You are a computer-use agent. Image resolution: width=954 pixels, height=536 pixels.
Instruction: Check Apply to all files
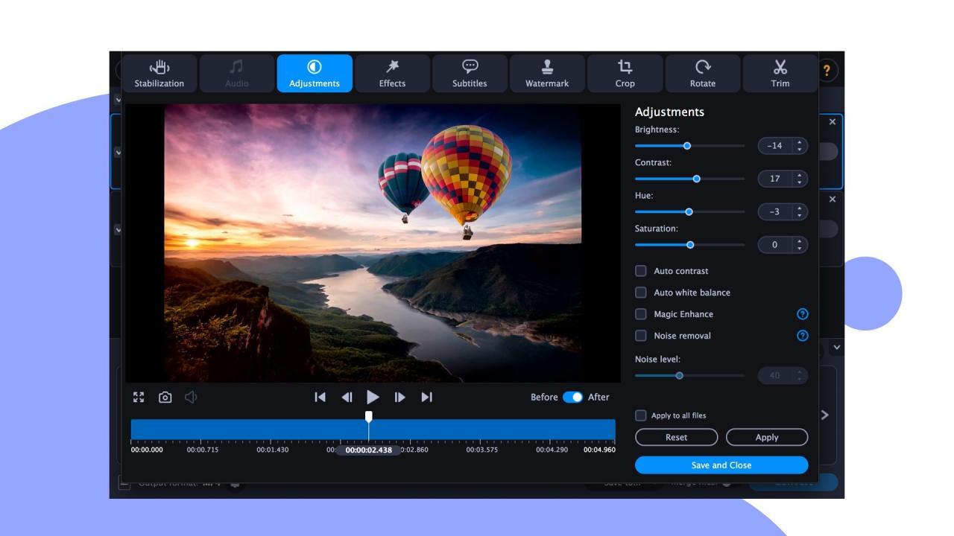(641, 415)
